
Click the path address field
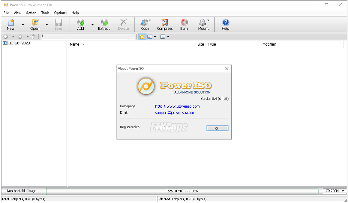pyautogui.click(x=88, y=37)
